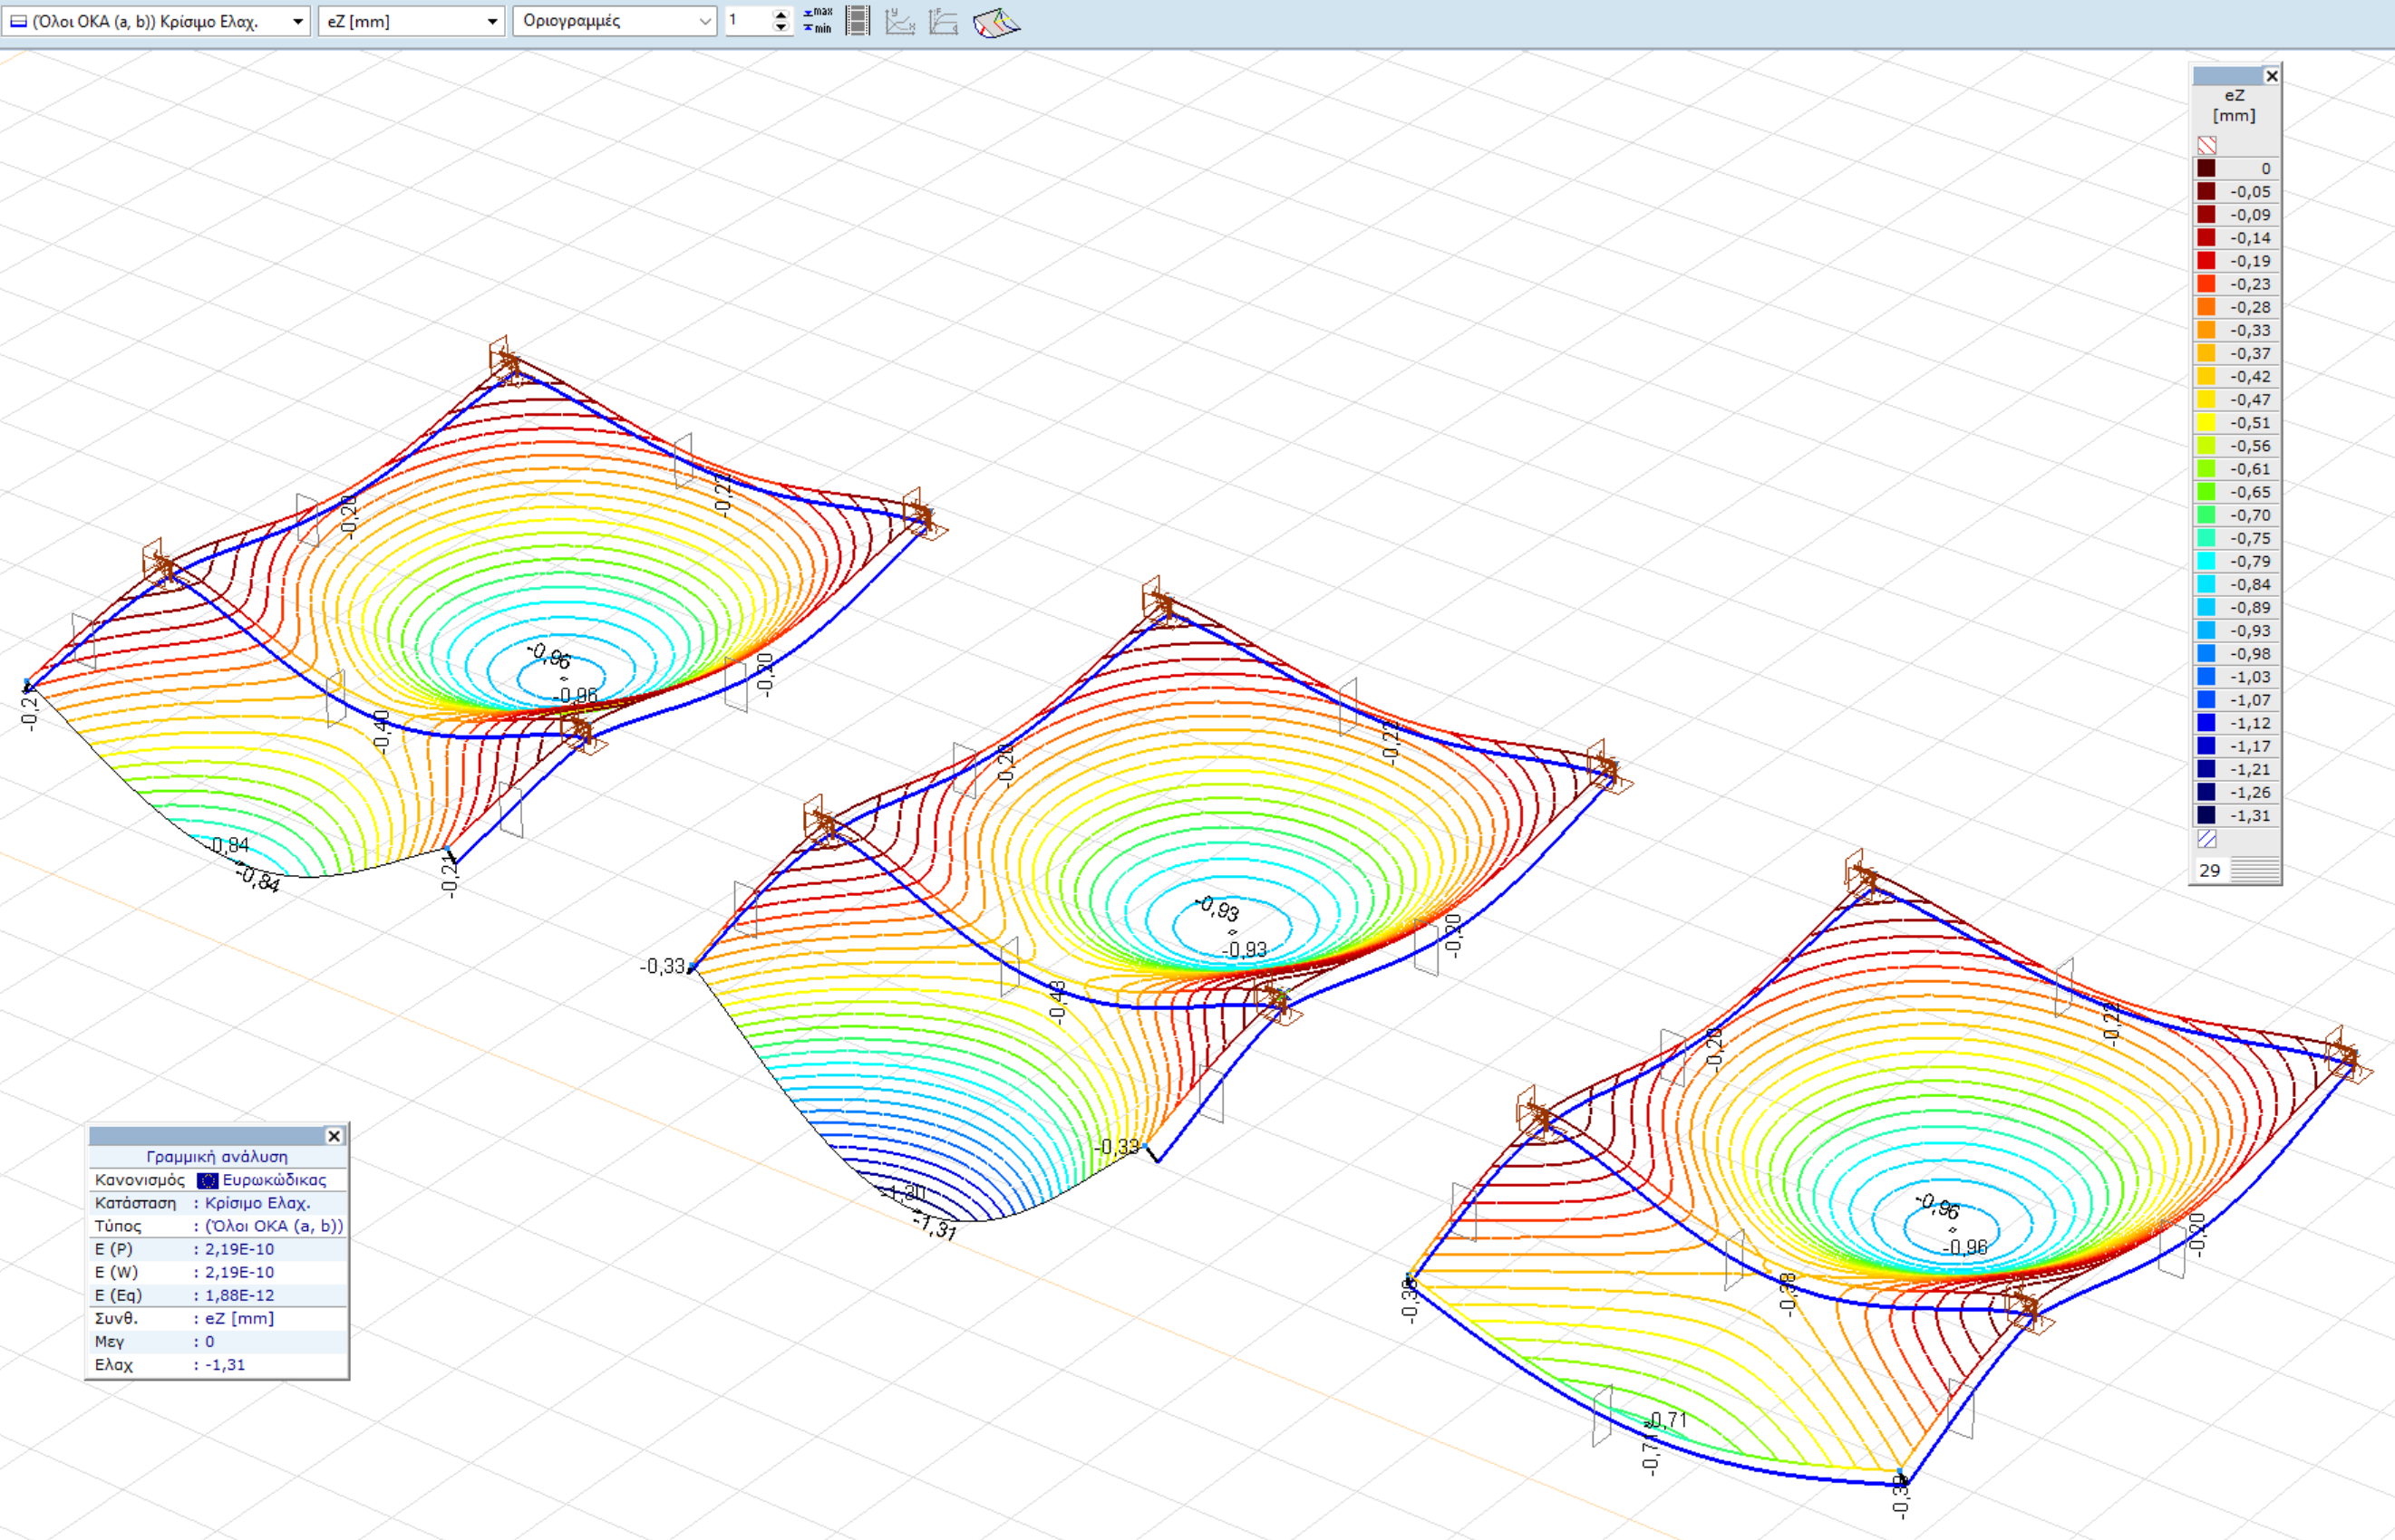The image size is (2395, 1540).
Task: Click the legend swatch for -0,79
Action: click(2206, 561)
